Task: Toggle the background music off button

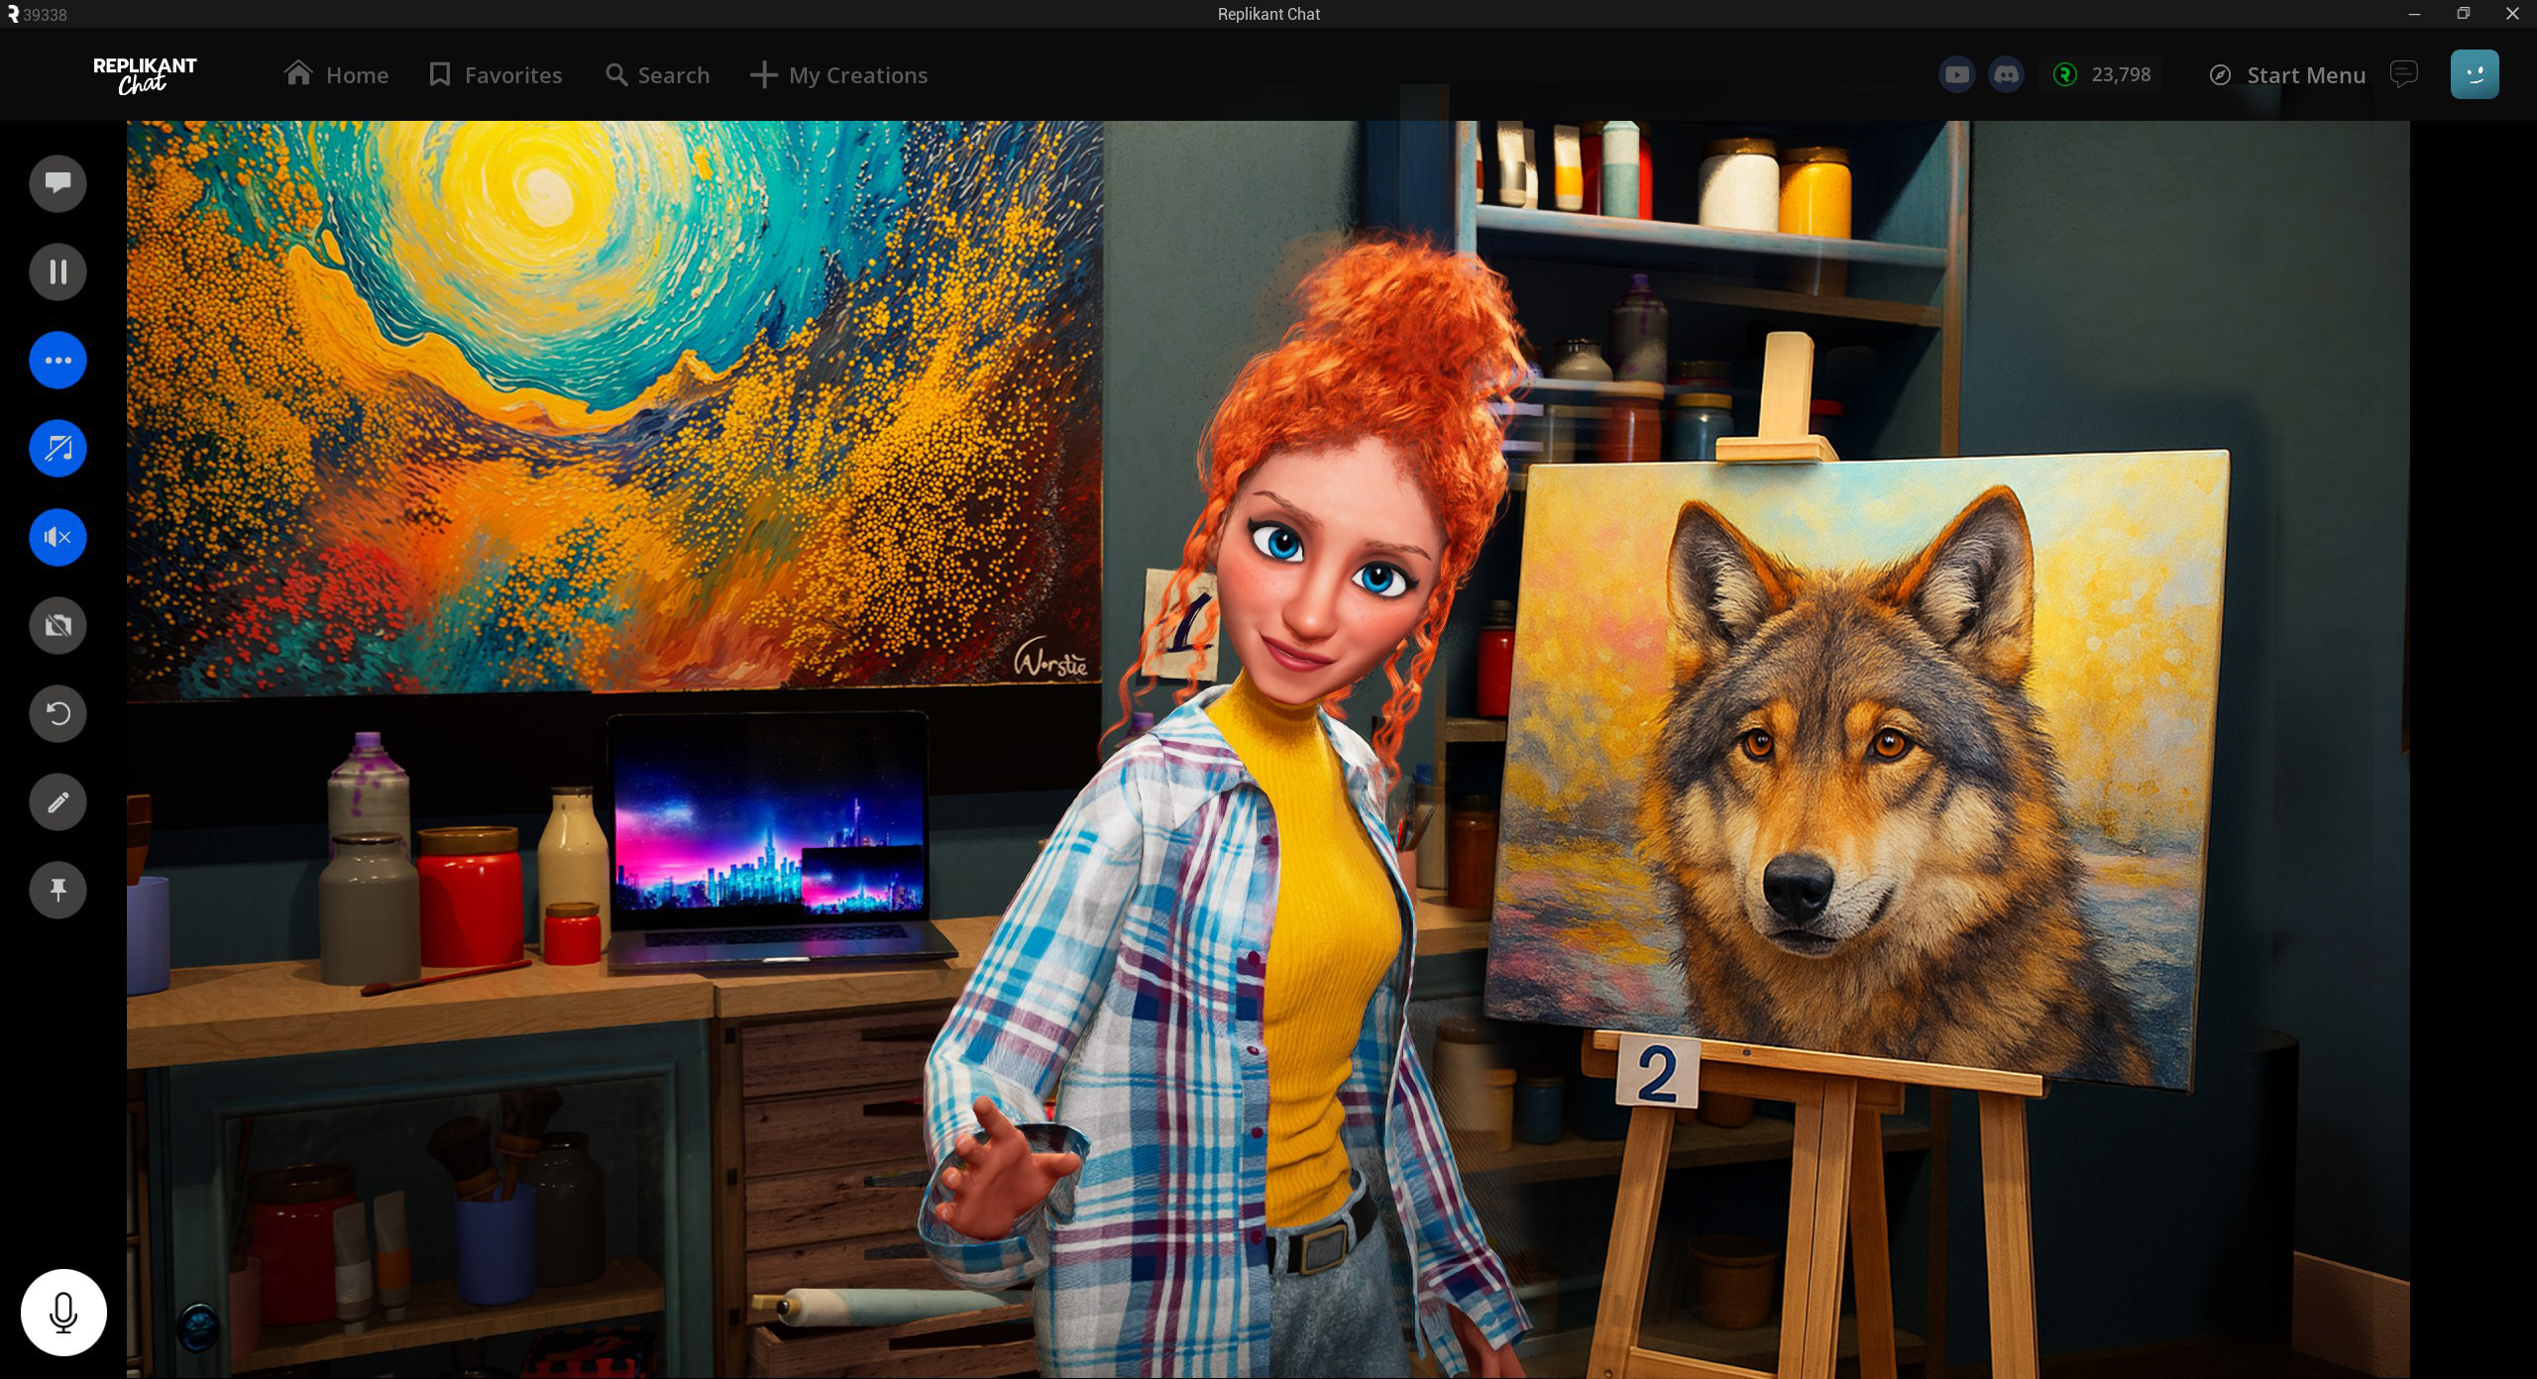Action: click(x=57, y=449)
